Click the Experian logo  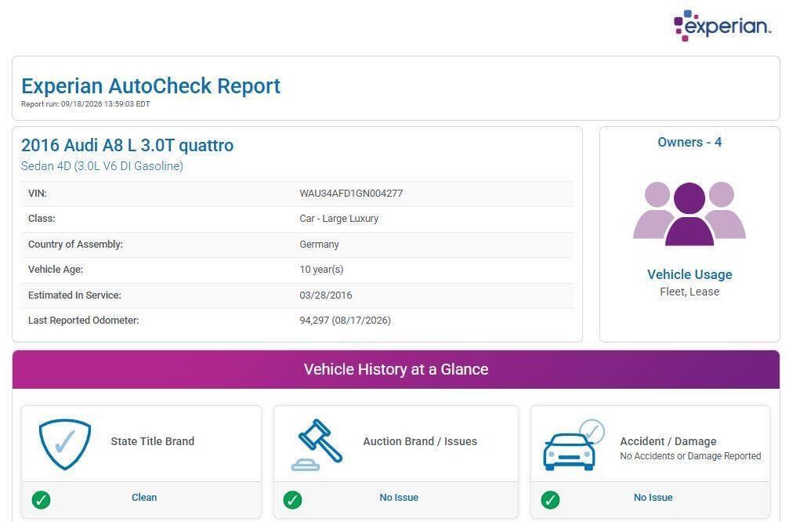point(722,25)
